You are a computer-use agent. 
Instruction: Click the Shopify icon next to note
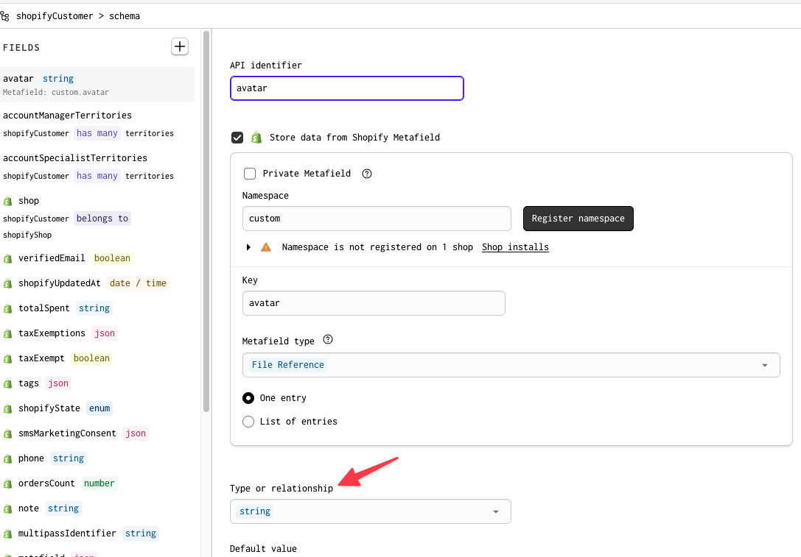tap(7, 509)
